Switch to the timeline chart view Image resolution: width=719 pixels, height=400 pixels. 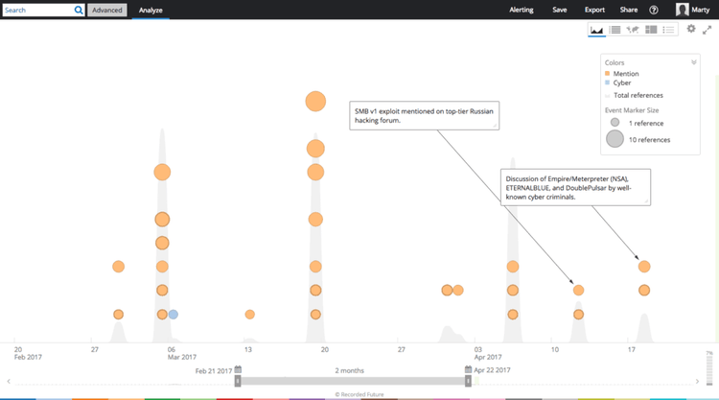point(596,30)
